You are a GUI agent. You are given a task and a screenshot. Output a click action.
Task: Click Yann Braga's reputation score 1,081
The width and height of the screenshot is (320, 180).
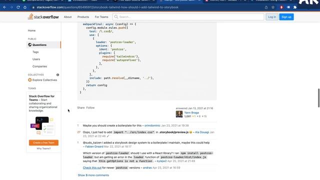tap(187, 116)
